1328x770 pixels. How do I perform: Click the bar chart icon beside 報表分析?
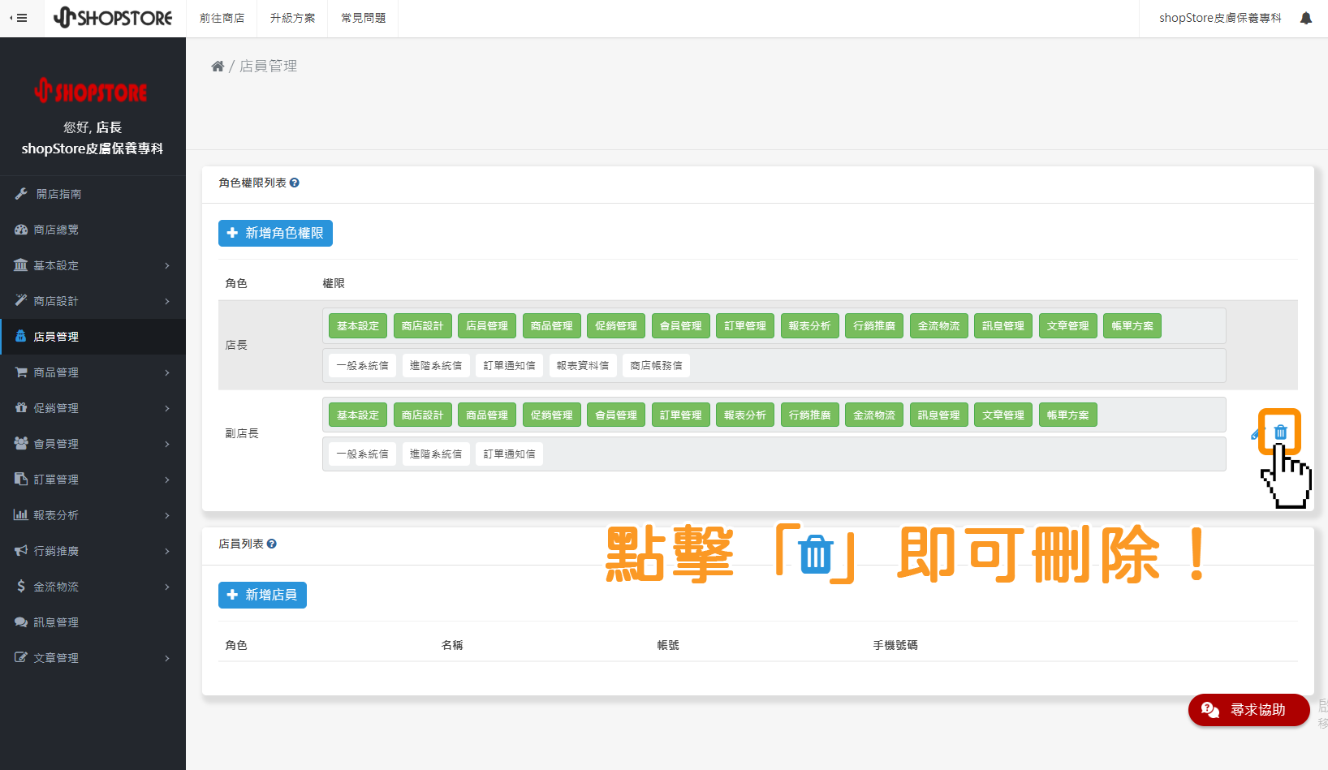[21, 515]
